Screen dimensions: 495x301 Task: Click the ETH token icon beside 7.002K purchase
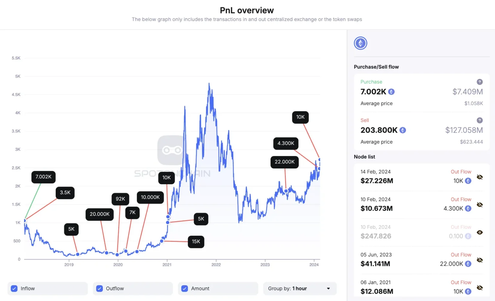pos(391,92)
